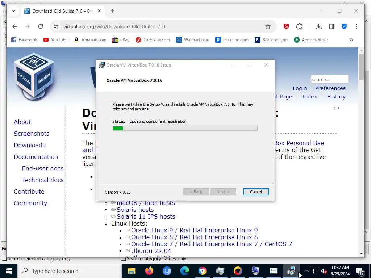Viewport: 371px width, 278px height.
Task: Cancel the VirtualBox setup
Action: (x=256, y=192)
